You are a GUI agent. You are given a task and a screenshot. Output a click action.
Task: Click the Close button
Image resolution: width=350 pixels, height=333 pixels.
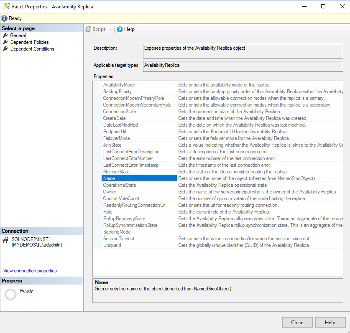point(297,322)
